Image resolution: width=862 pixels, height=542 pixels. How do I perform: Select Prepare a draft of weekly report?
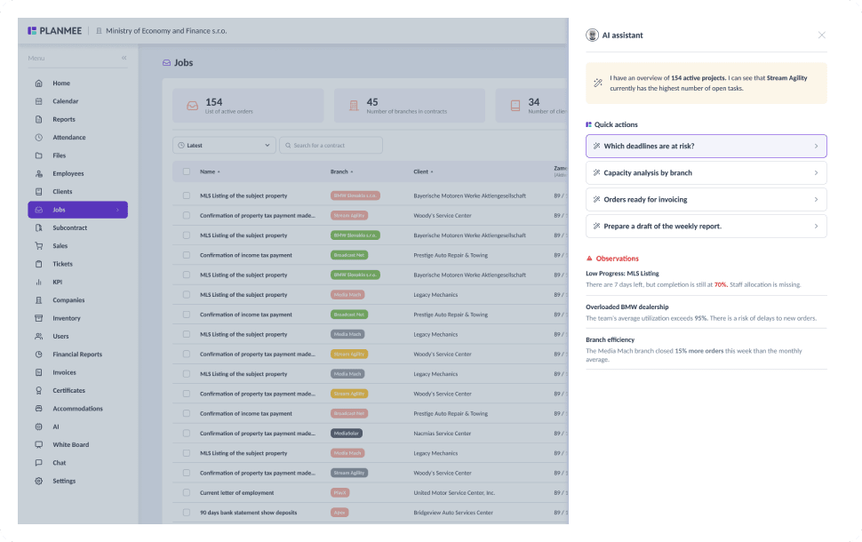[706, 226]
